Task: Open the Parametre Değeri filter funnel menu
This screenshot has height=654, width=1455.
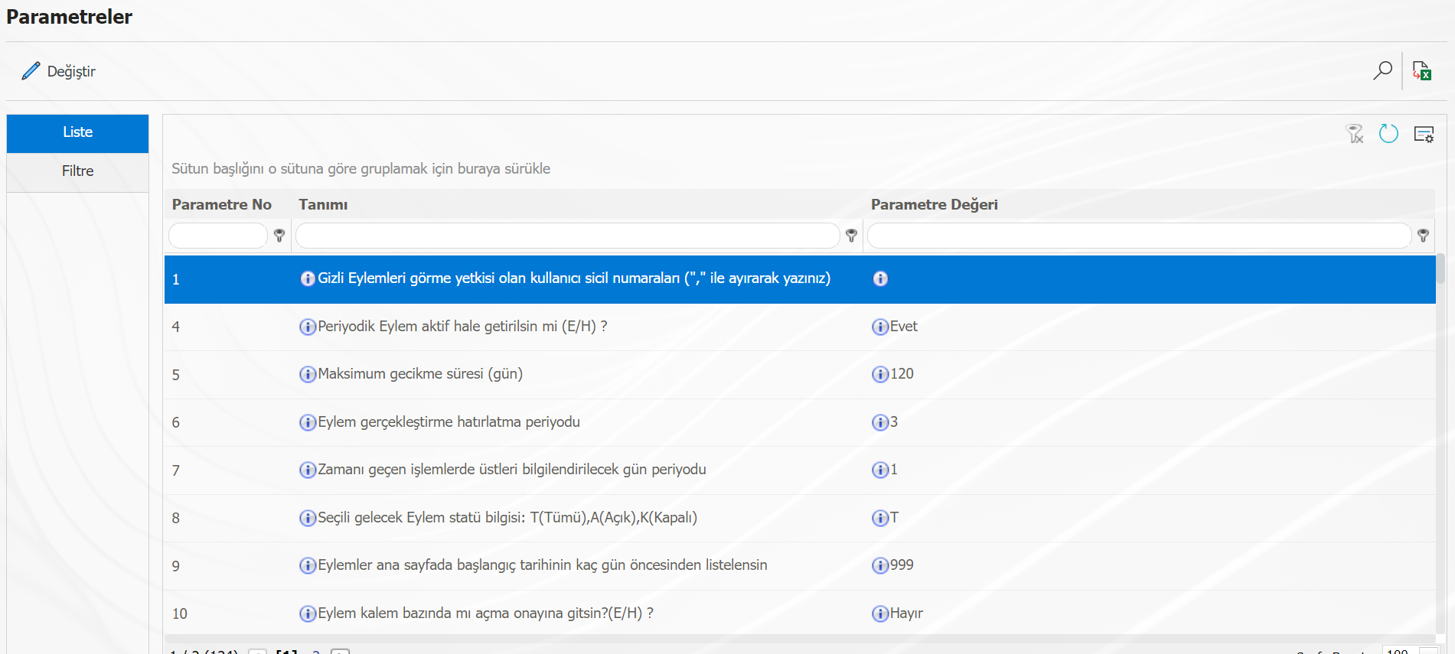Action: (x=1423, y=236)
